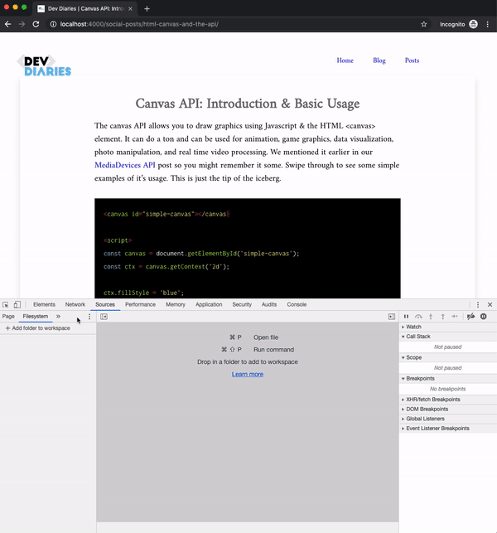This screenshot has width=497, height=533.
Task: Click the Dev Diaries logo
Action: point(44,65)
